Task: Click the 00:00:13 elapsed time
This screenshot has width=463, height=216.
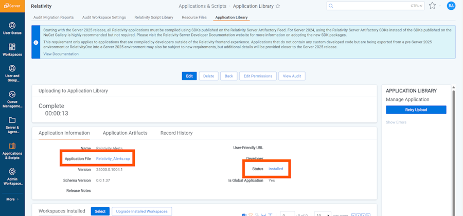Action: (57, 113)
